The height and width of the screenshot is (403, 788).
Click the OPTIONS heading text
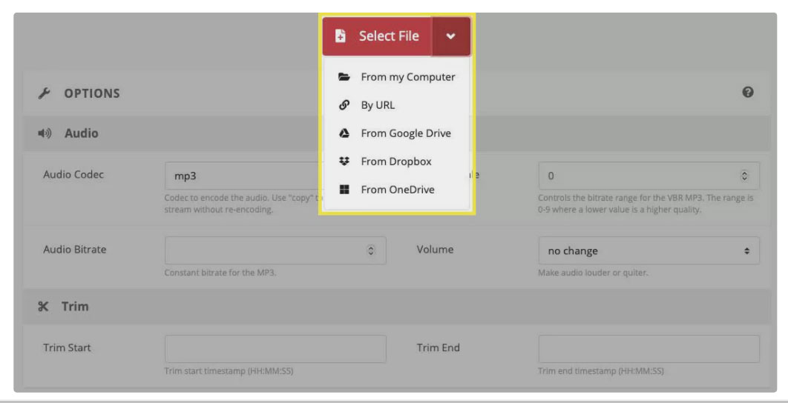point(92,93)
